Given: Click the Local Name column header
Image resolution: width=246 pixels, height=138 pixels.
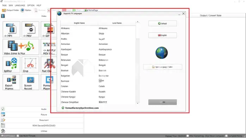Looking at the screenshot, I should click(x=117, y=23).
